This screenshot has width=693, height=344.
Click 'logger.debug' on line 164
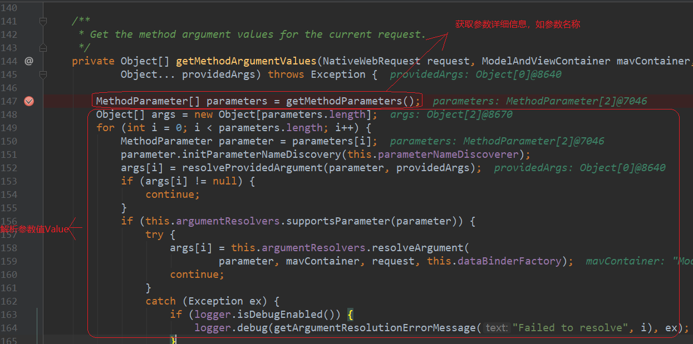tap(231, 328)
